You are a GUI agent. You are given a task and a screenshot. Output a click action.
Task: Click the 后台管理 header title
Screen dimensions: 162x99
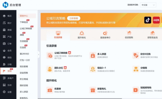[x=15, y=5]
